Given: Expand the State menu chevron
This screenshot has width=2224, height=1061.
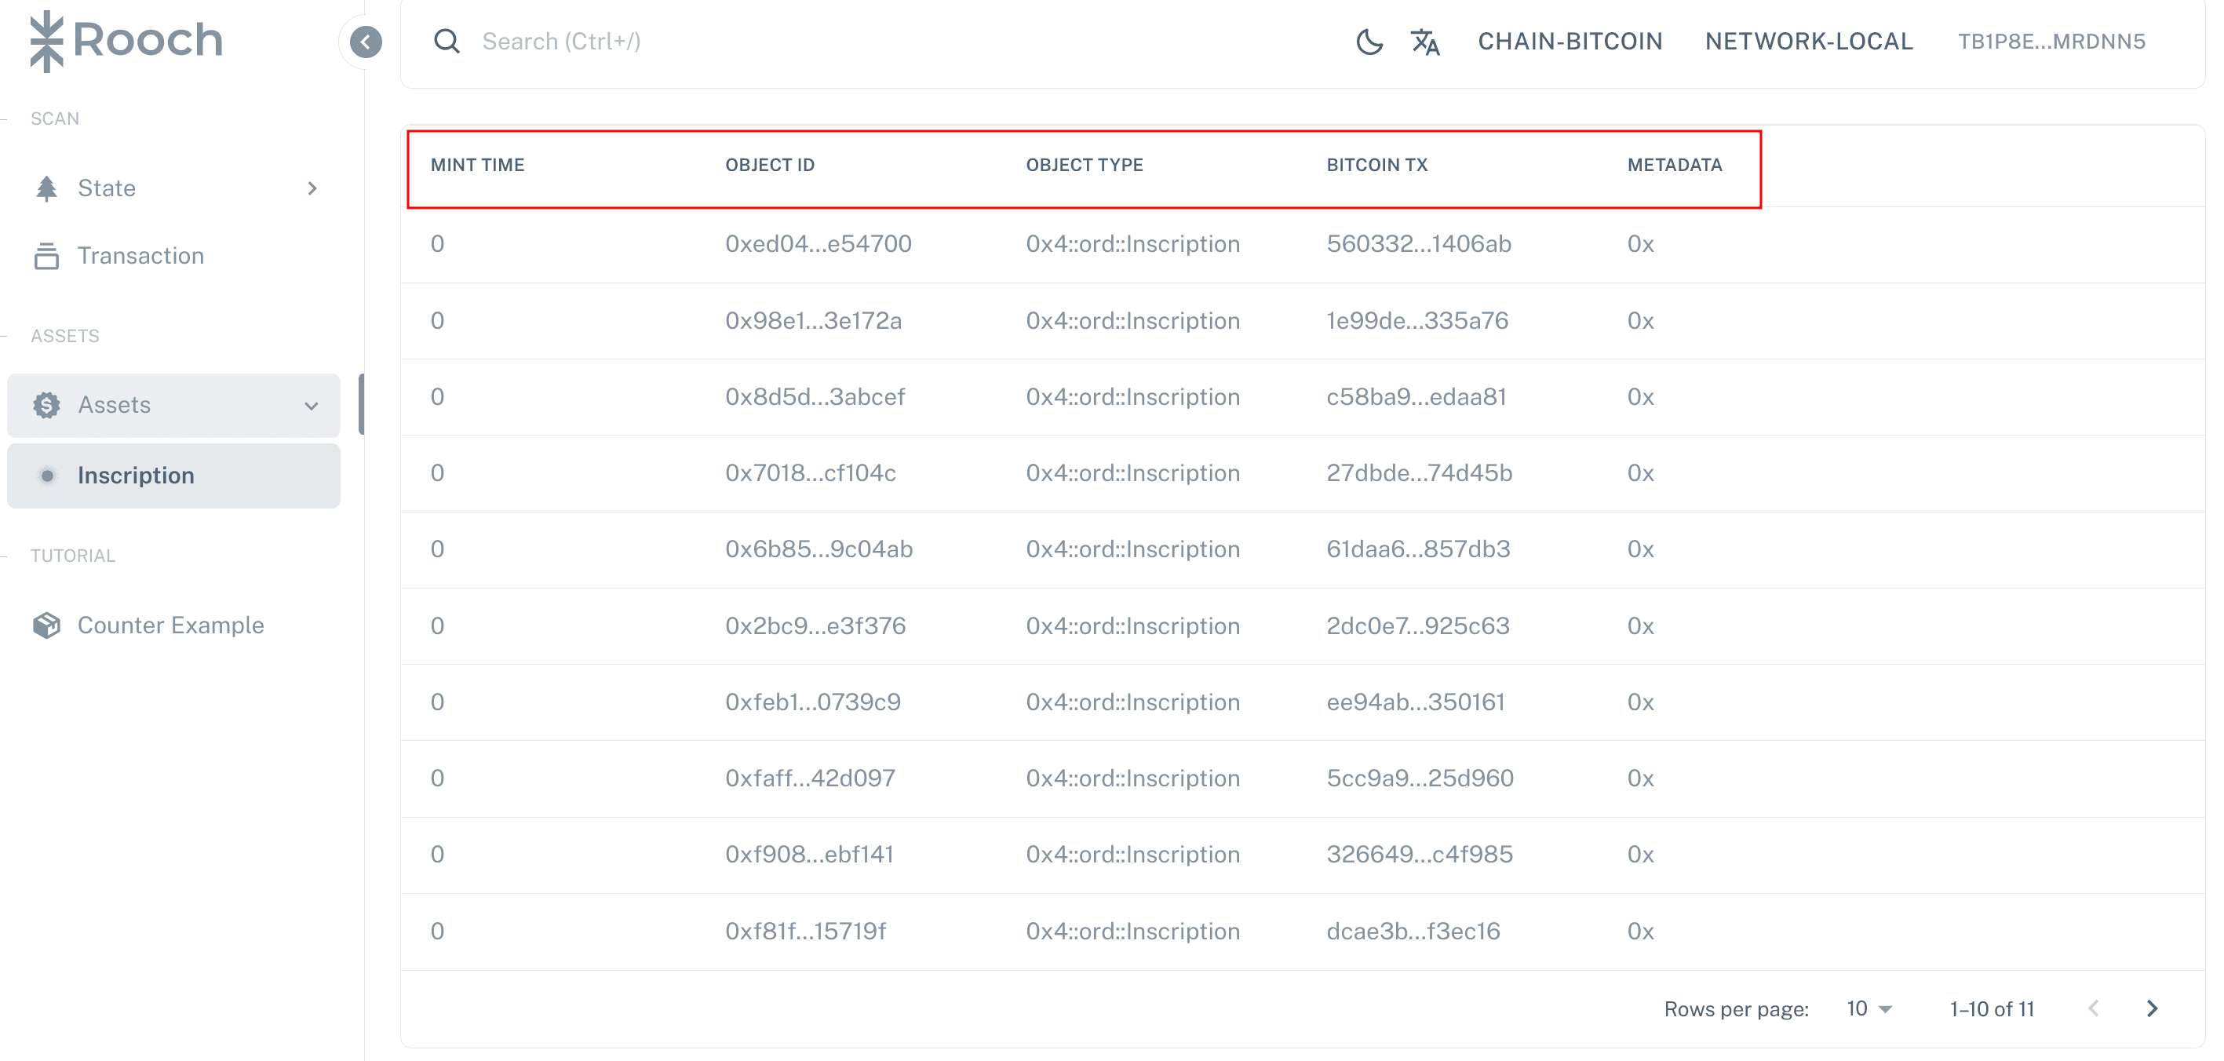Looking at the screenshot, I should pyautogui.click(x=312, y=188).
